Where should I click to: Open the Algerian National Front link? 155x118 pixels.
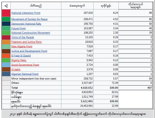pos(25,74)
